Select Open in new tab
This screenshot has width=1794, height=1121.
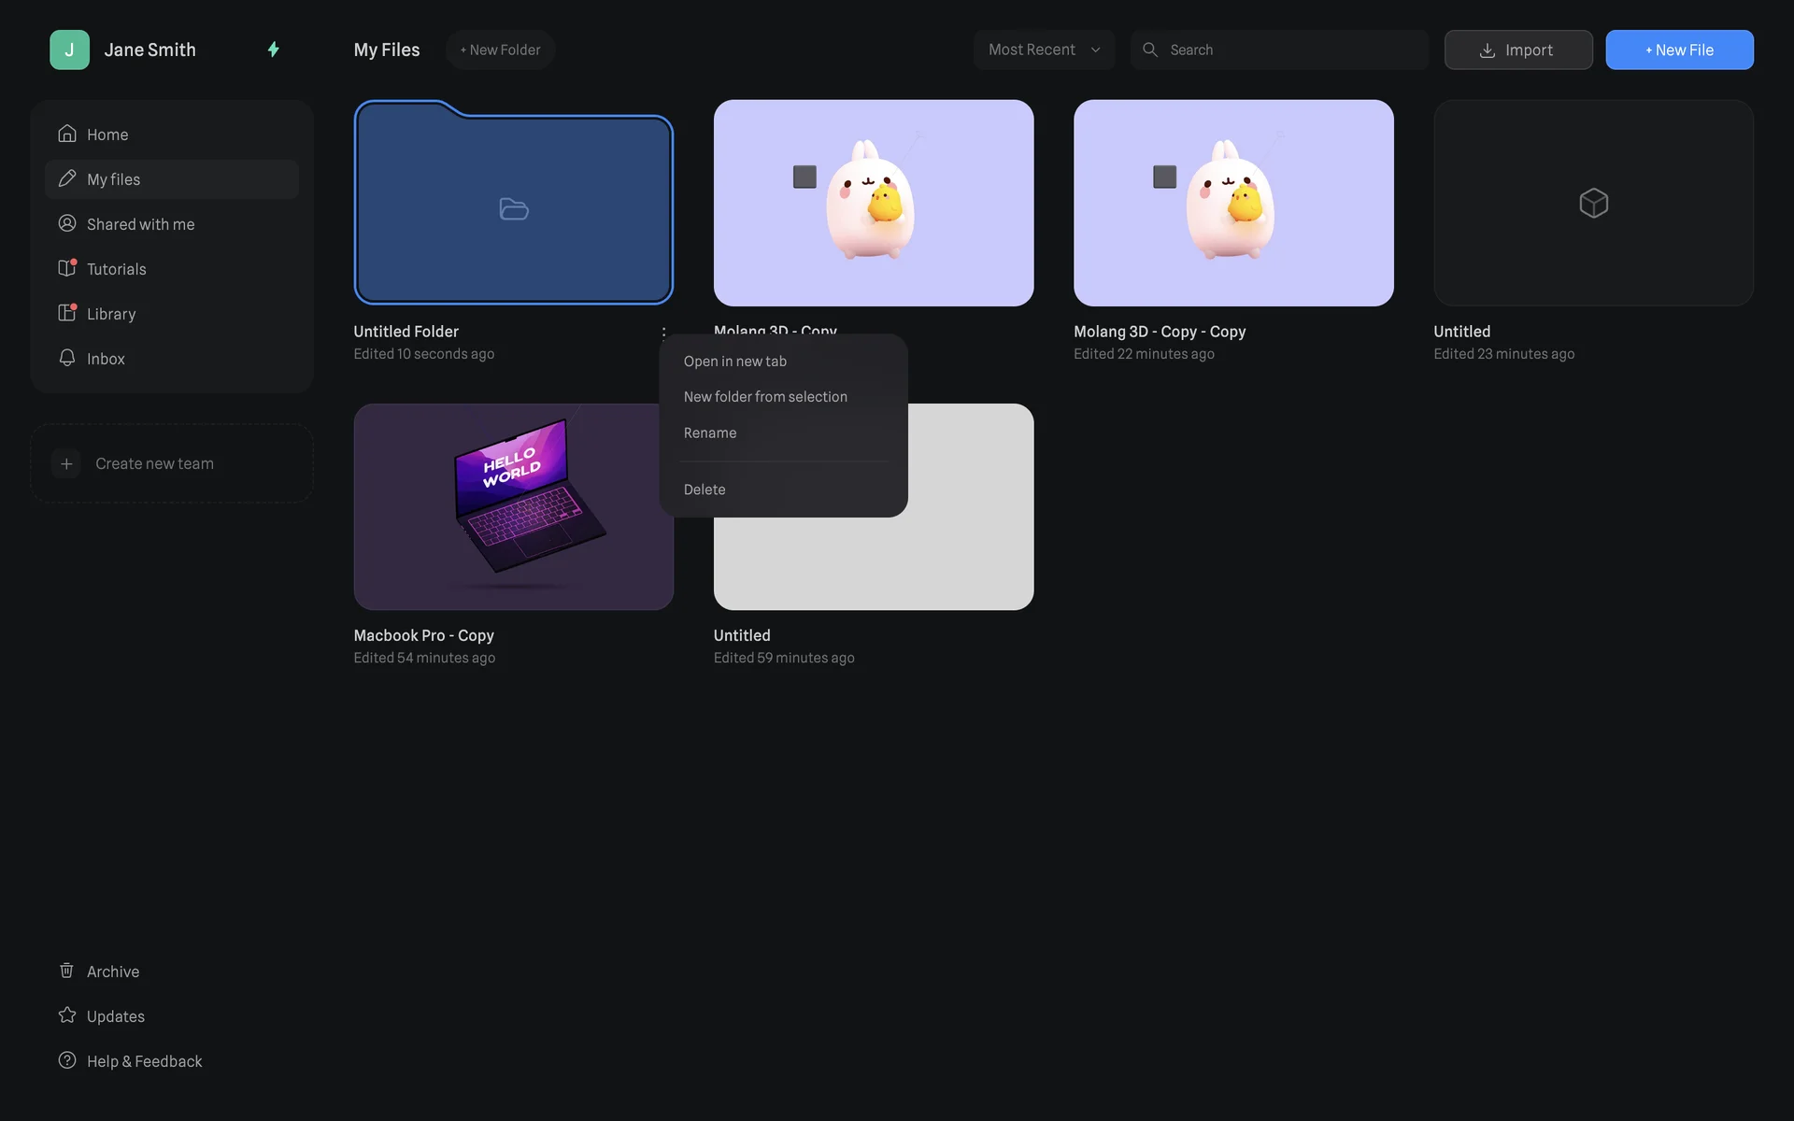click(x=734, y=362)
